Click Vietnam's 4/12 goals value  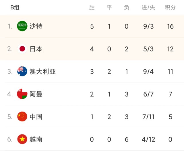click(x=148, y=139)
